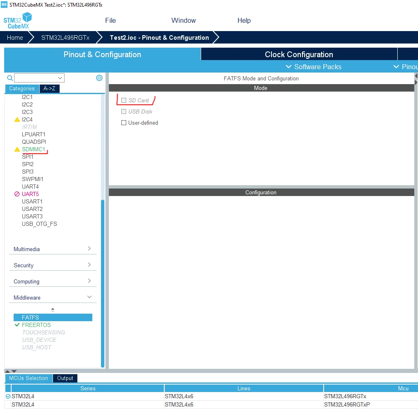The image size is (418, 409).
Task: Select the UART5 peripheral
Action: click(30, 194)
